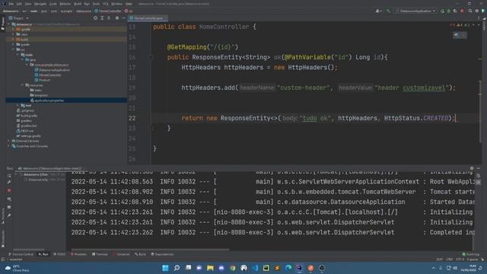
Task: Open Search Everywhere magnifier icon
Action: (470, 11)
